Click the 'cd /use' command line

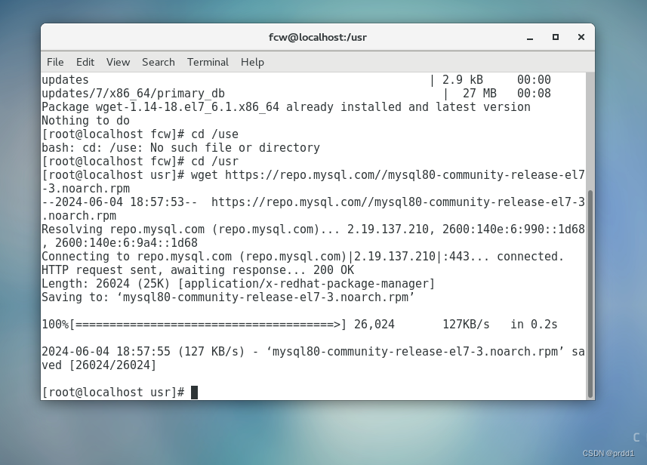(140, 134)
